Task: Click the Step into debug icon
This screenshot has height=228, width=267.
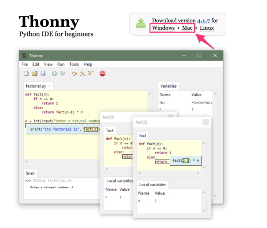Action: 83,73
